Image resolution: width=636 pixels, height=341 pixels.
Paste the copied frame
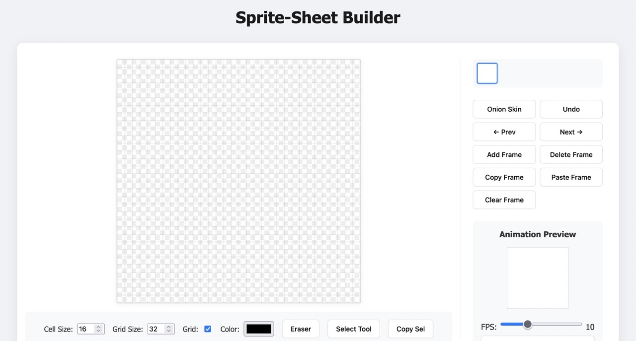(x=571, y=177)
